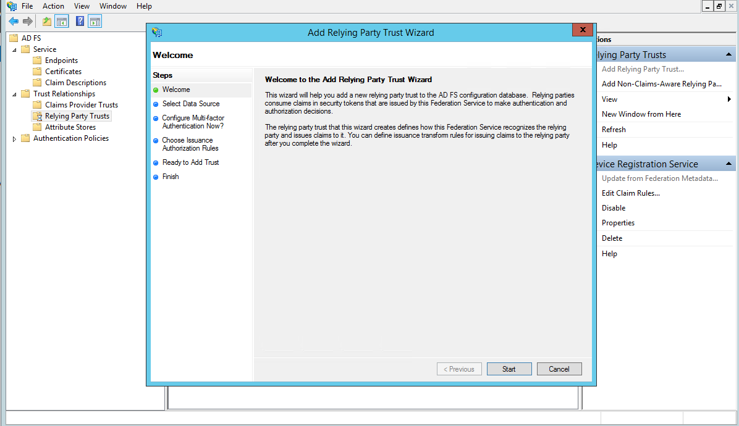Click the greyed-out Previous button in the wizard
The height and width of the screenshot is (426, 739).
(x=459, y=369)
